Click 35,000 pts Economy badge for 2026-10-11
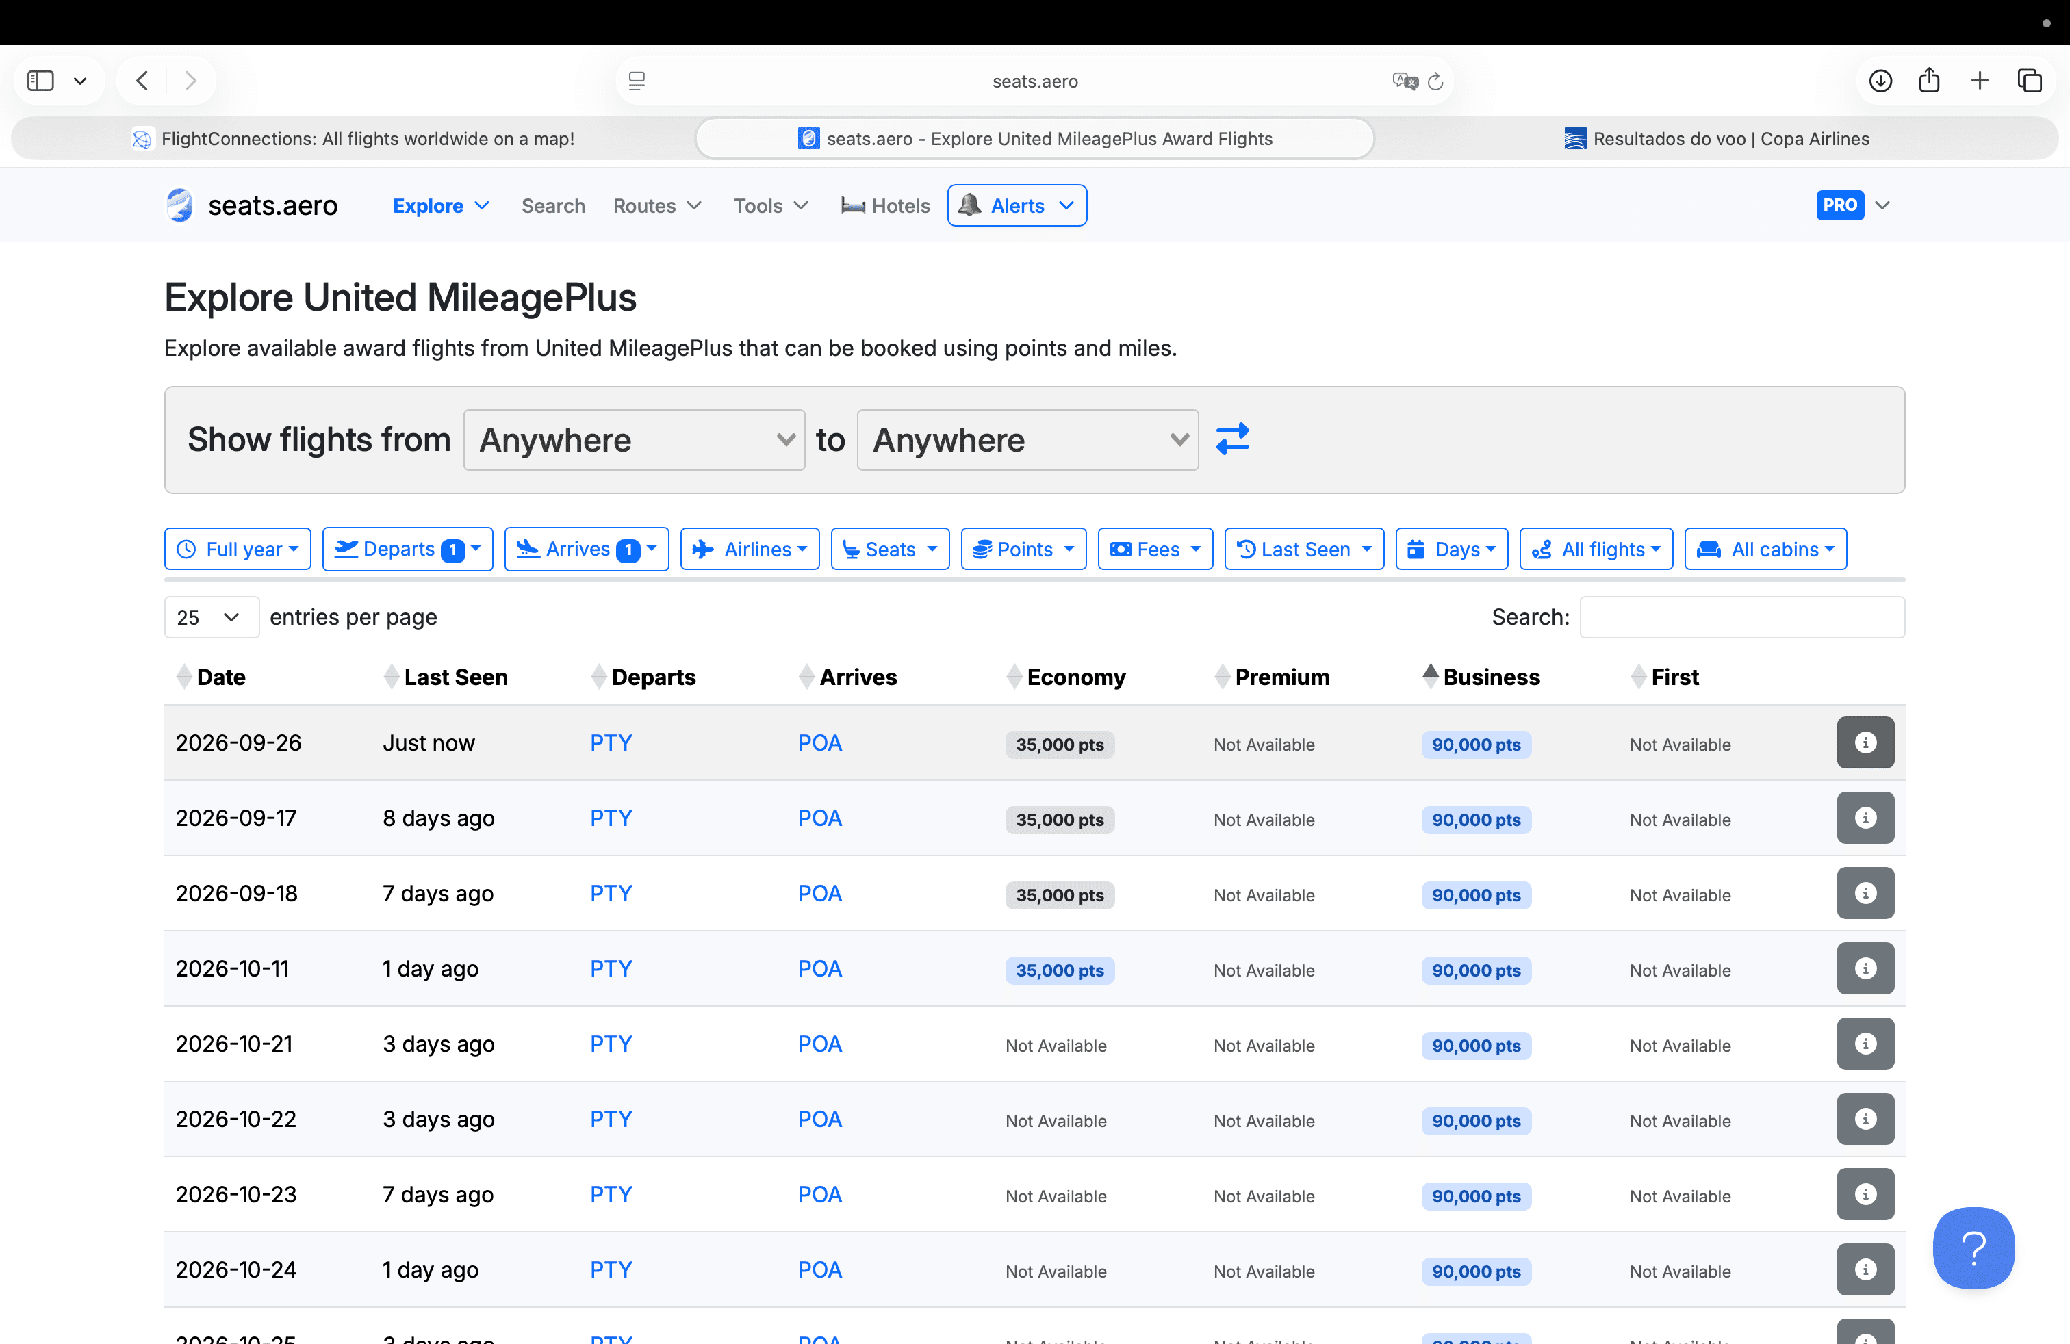The width and height of the screenshot is (2070, 1344). 1060,970
